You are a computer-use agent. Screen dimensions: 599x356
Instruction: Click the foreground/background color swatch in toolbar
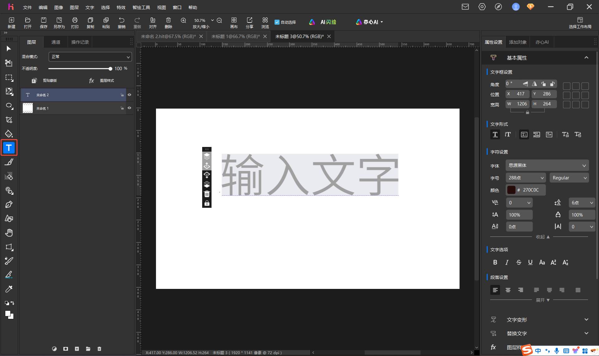click(x=9, y=315)
